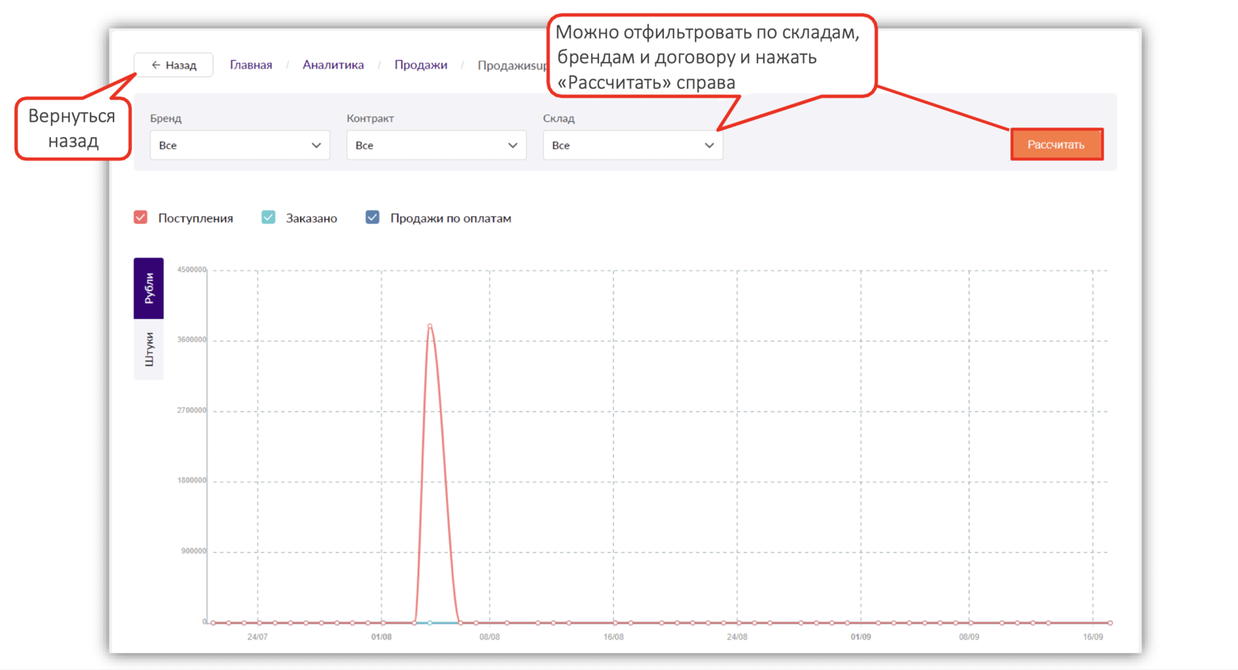Click the Поступления legend label

(195, 218)
